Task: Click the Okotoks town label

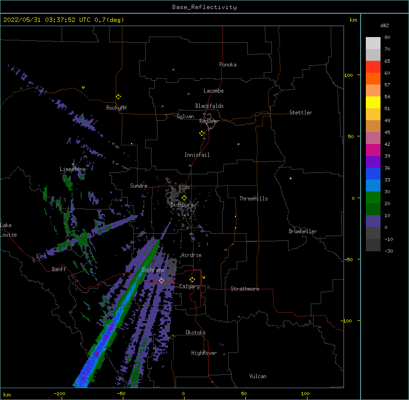Action: 195,333
